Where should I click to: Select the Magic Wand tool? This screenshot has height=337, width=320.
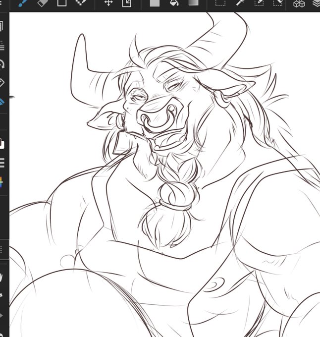tap(240, 3)
